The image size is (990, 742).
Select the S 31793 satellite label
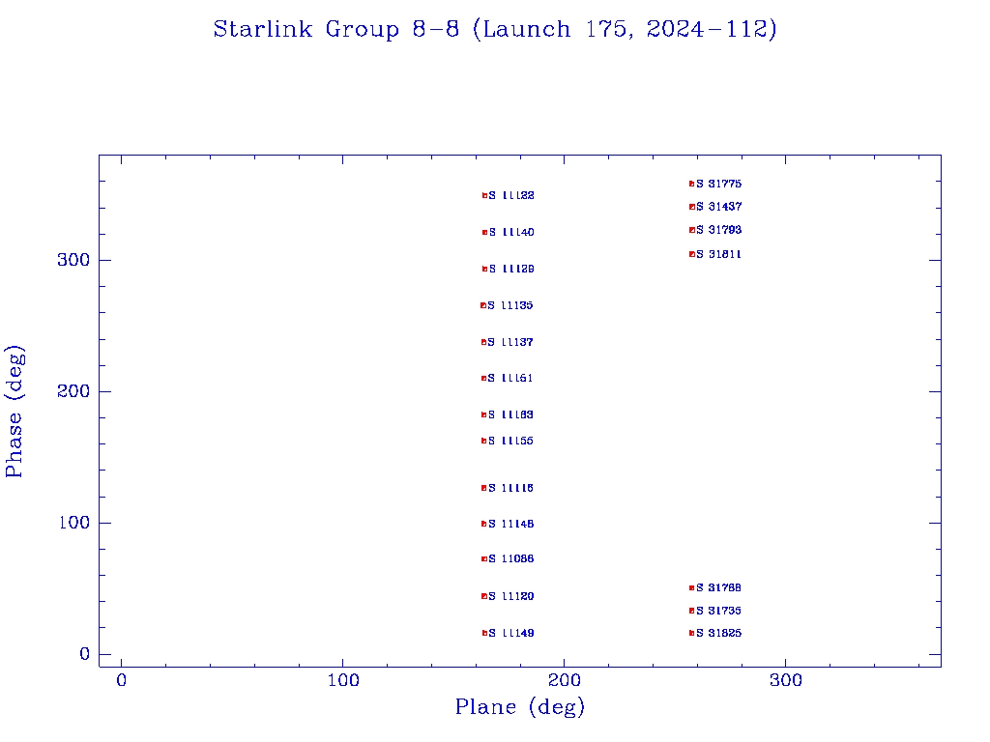[719, 230]
